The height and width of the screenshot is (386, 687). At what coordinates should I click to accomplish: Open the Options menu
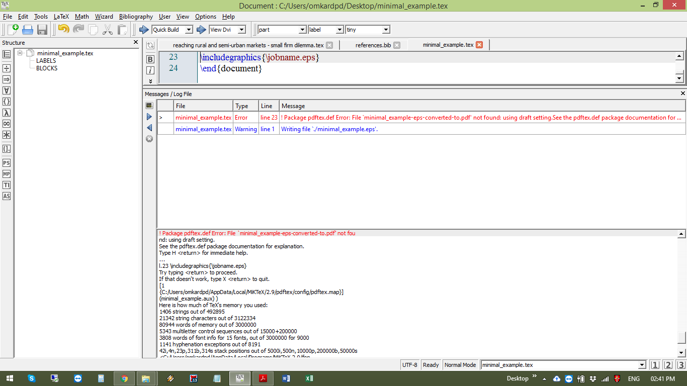pyautogui.click(x=205, y=17)
